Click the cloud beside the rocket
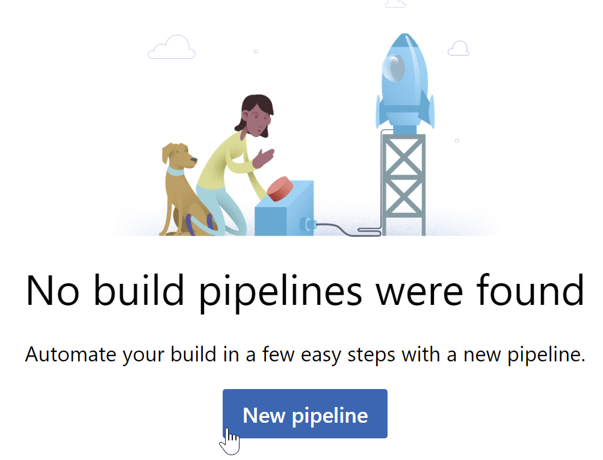603x460 pixels. pos(459,47)
